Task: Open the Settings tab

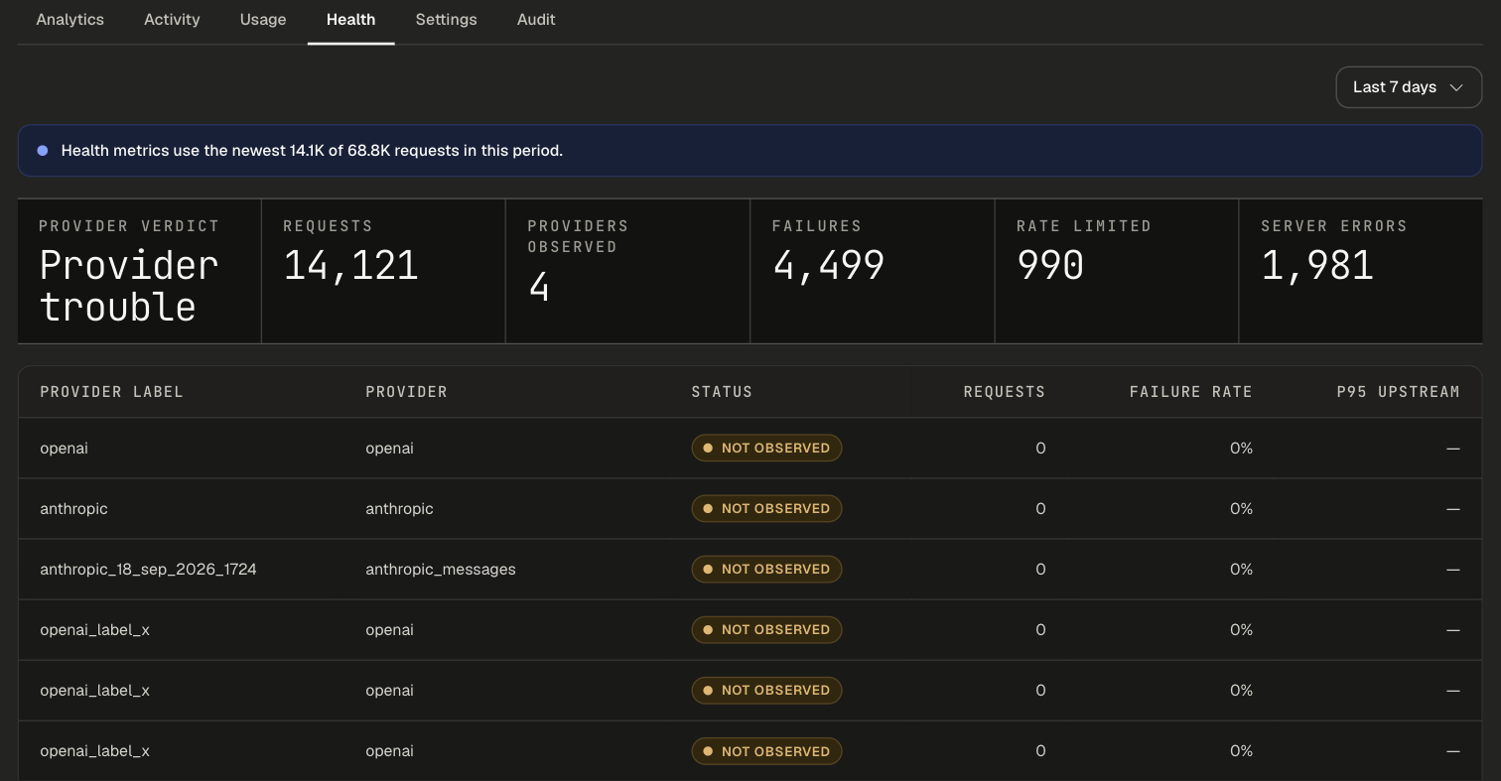Action: (446, 20)
